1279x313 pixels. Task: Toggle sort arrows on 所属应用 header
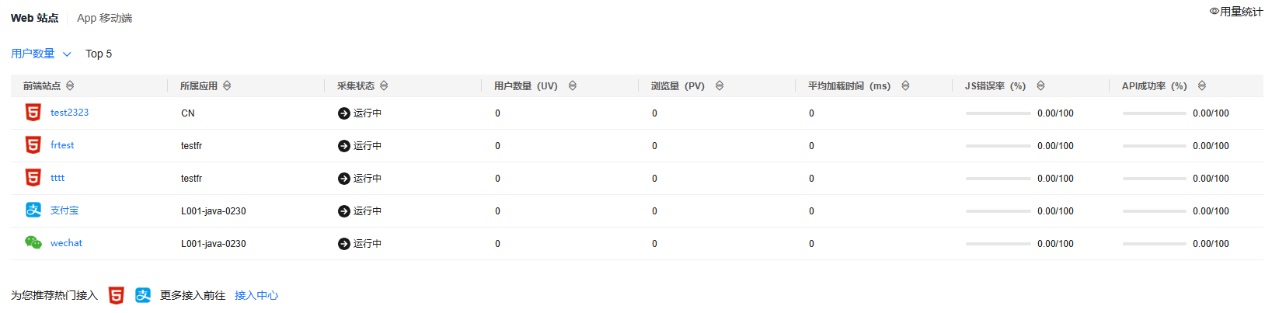click(227, 85)
